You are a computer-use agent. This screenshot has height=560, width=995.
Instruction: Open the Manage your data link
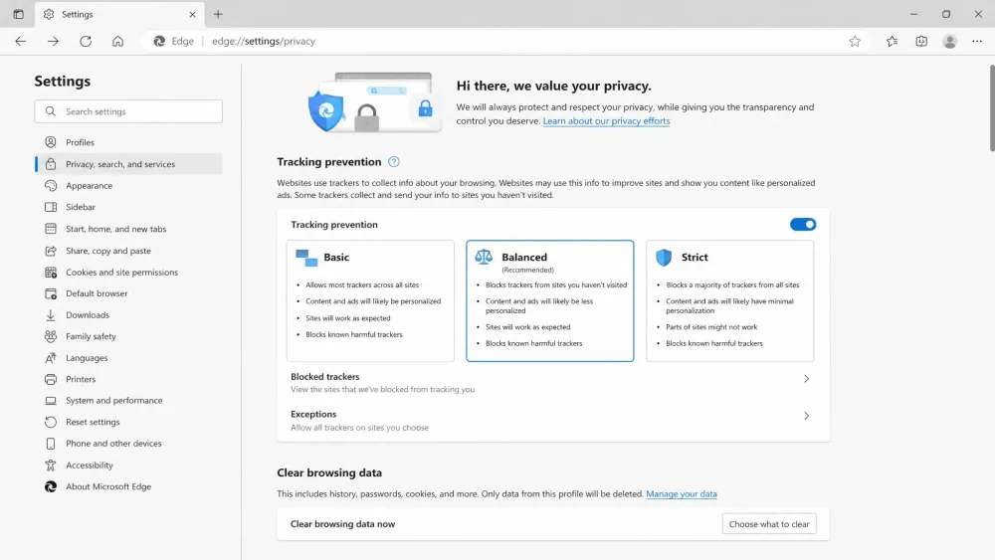(682, 493)
